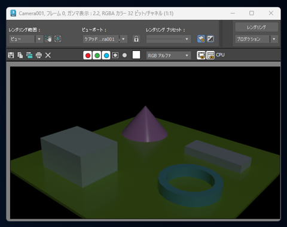This screenshot has width=287, height=227.
Task: Click the Render button
Action: [x=257, y=27]
